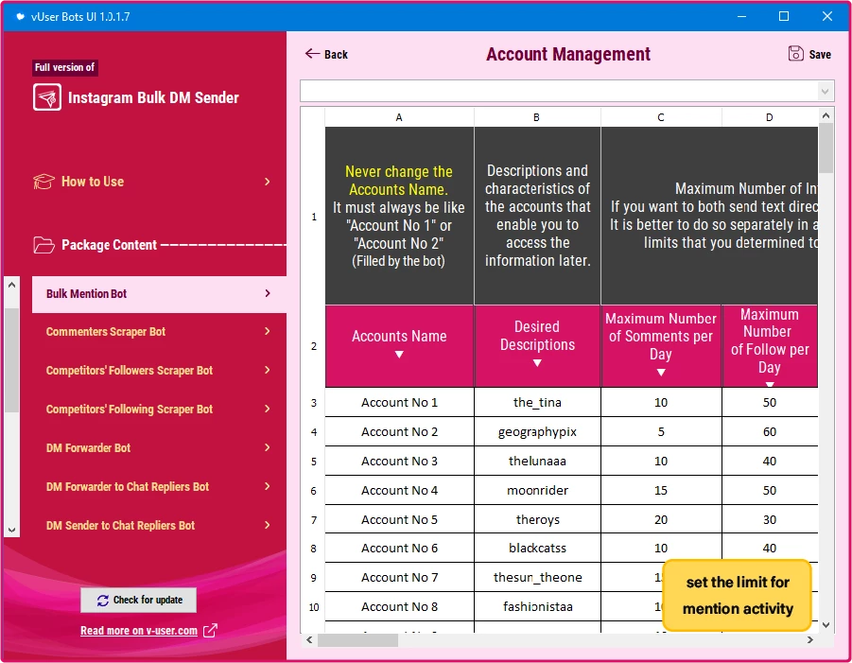
Task: Click the spreadsheet scroll right arrow
Action: click(x=810, y=640)
